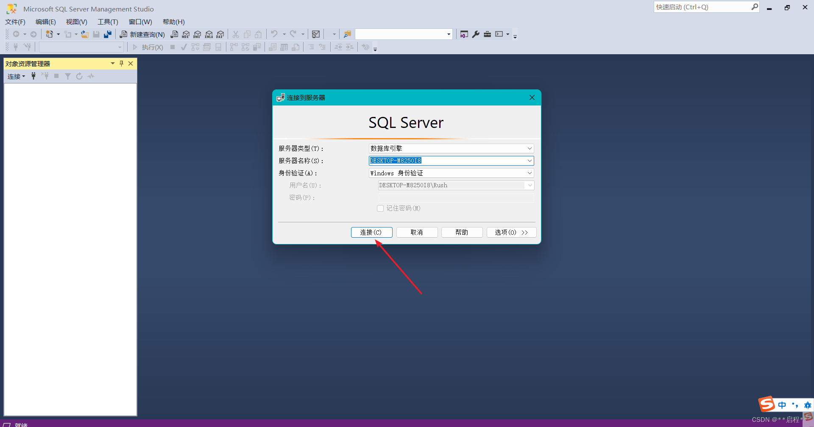Image resolution: width=814 pixels, height=427 pixels.
Task: Click the 帮助 button in dialog
Action: point(462,233)
